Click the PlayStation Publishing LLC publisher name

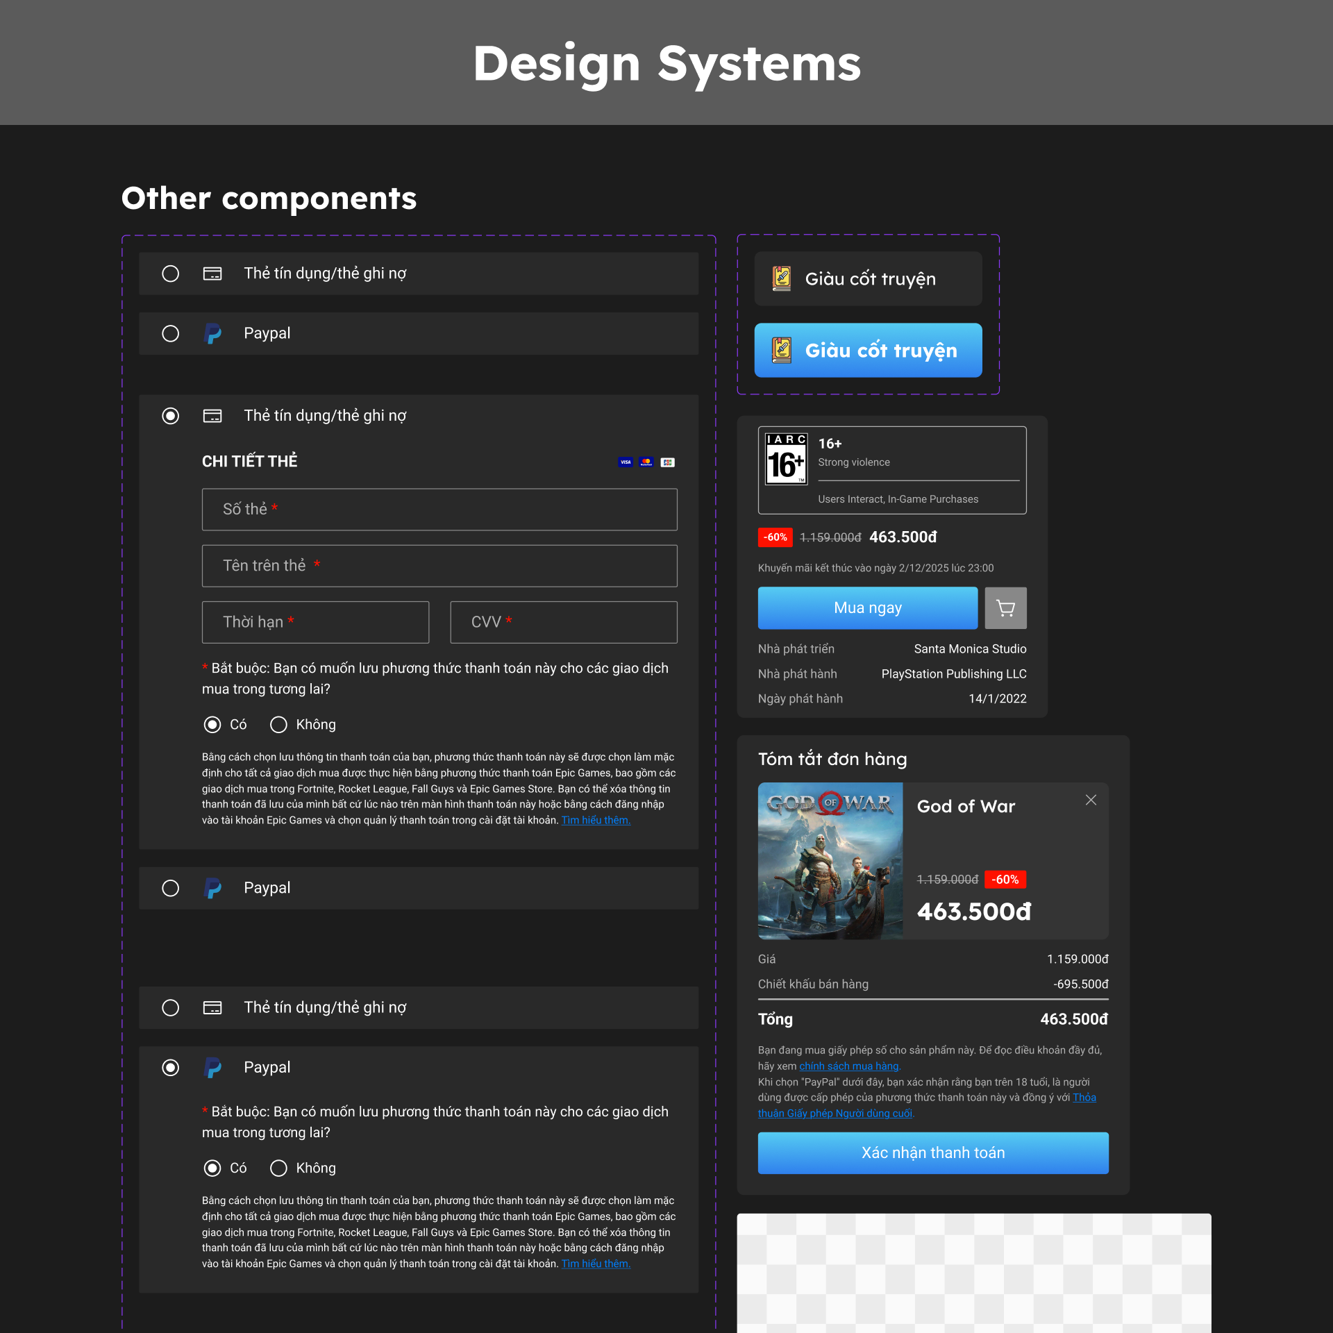coord(954,674)
